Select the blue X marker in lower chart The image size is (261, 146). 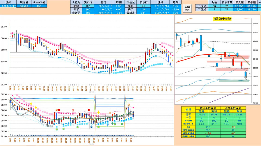[91, 127]
